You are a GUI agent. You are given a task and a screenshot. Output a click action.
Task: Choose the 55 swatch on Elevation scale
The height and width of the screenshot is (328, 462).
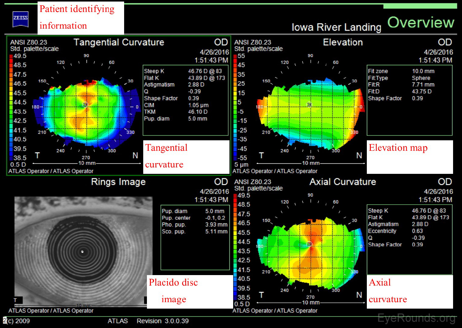(235, 56)
